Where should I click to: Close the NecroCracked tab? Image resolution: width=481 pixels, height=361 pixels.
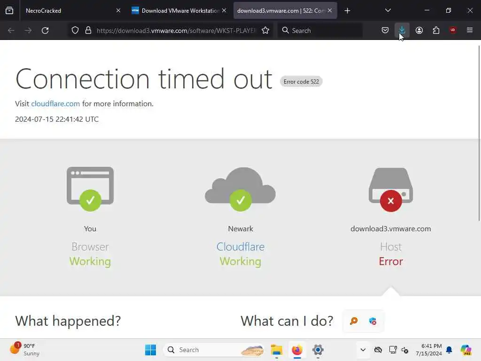point(118,10)
